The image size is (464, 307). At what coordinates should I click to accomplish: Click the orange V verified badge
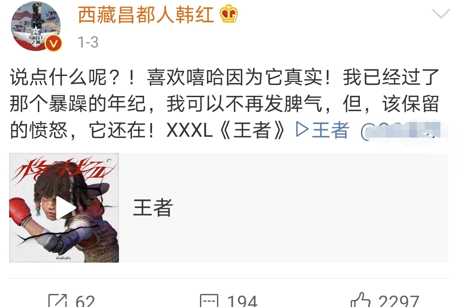[54, 44]
